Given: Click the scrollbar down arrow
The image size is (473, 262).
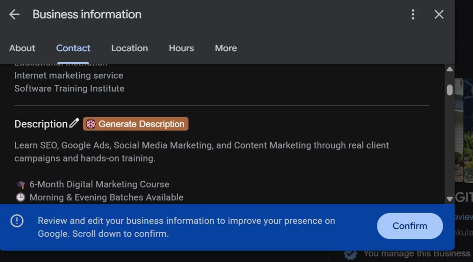Looking at the screenshot, I should [449, 199].
